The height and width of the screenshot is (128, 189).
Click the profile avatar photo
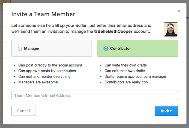[171, 29]
